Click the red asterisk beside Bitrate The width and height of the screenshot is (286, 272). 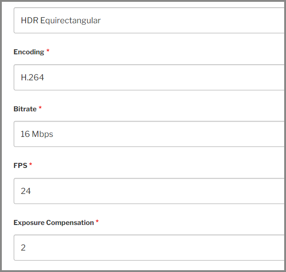tap(40, 107)
